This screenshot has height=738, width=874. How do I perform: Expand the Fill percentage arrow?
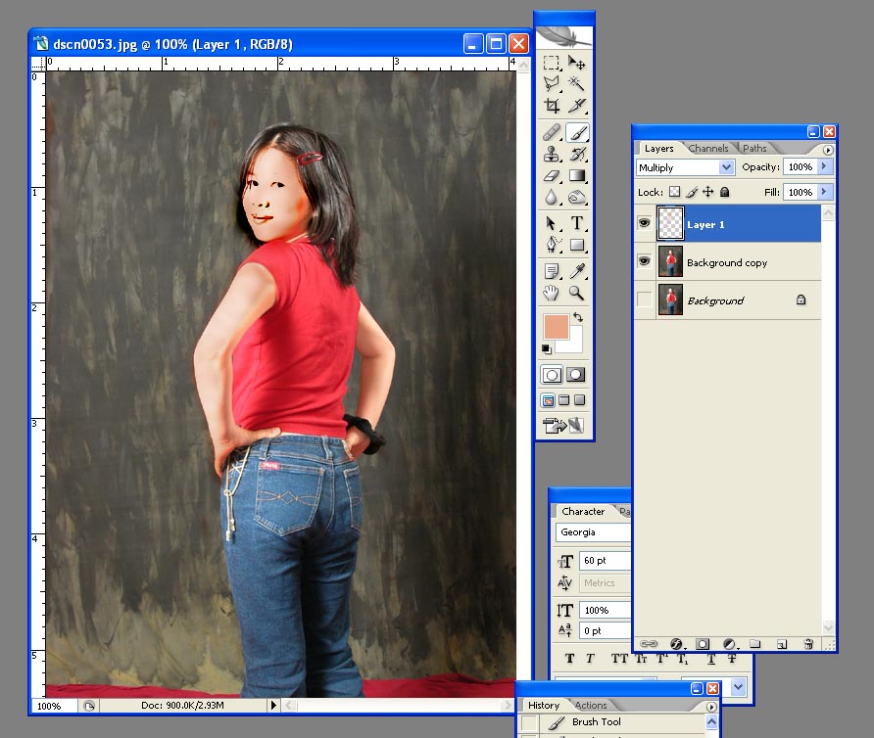pyautogui.click(x=824, y=192)
